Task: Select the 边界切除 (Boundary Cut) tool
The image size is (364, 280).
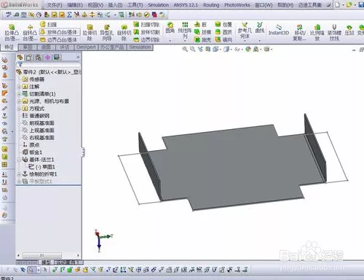Action: pyautogui.click(x=146, y=39)
